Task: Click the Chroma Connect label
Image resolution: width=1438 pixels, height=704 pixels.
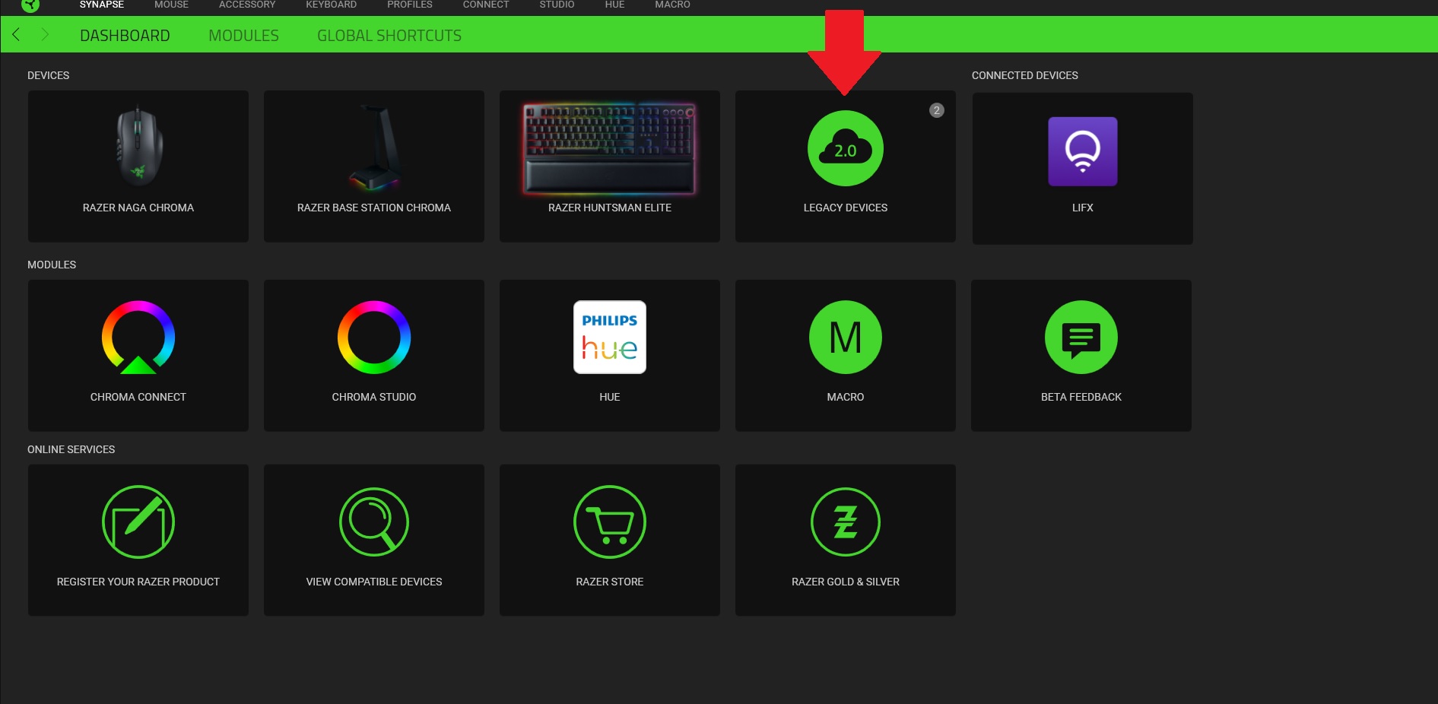Action: 138,397
